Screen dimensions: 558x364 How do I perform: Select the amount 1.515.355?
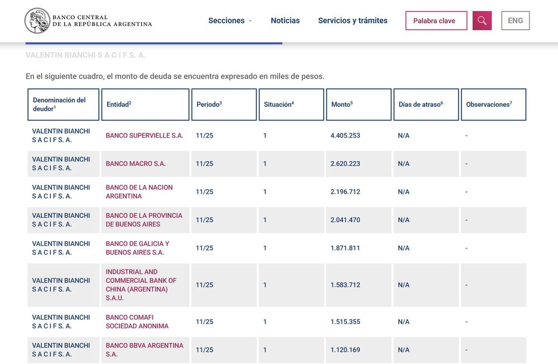pyautogui.click(x=345, y=322)
